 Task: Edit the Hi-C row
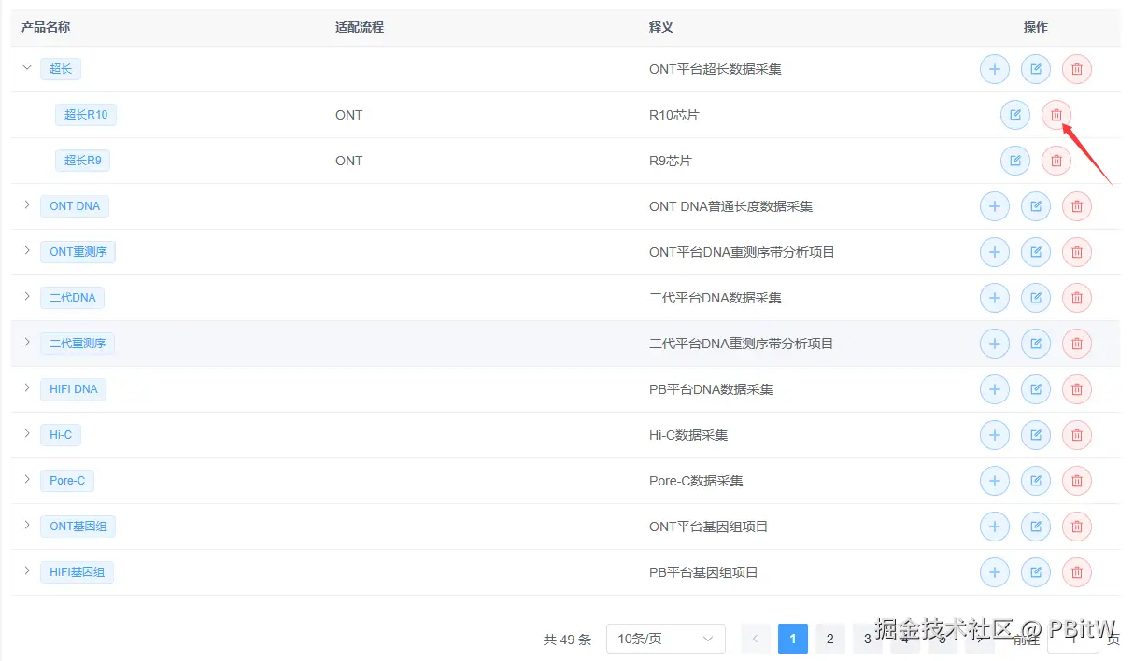(1036, 435)
